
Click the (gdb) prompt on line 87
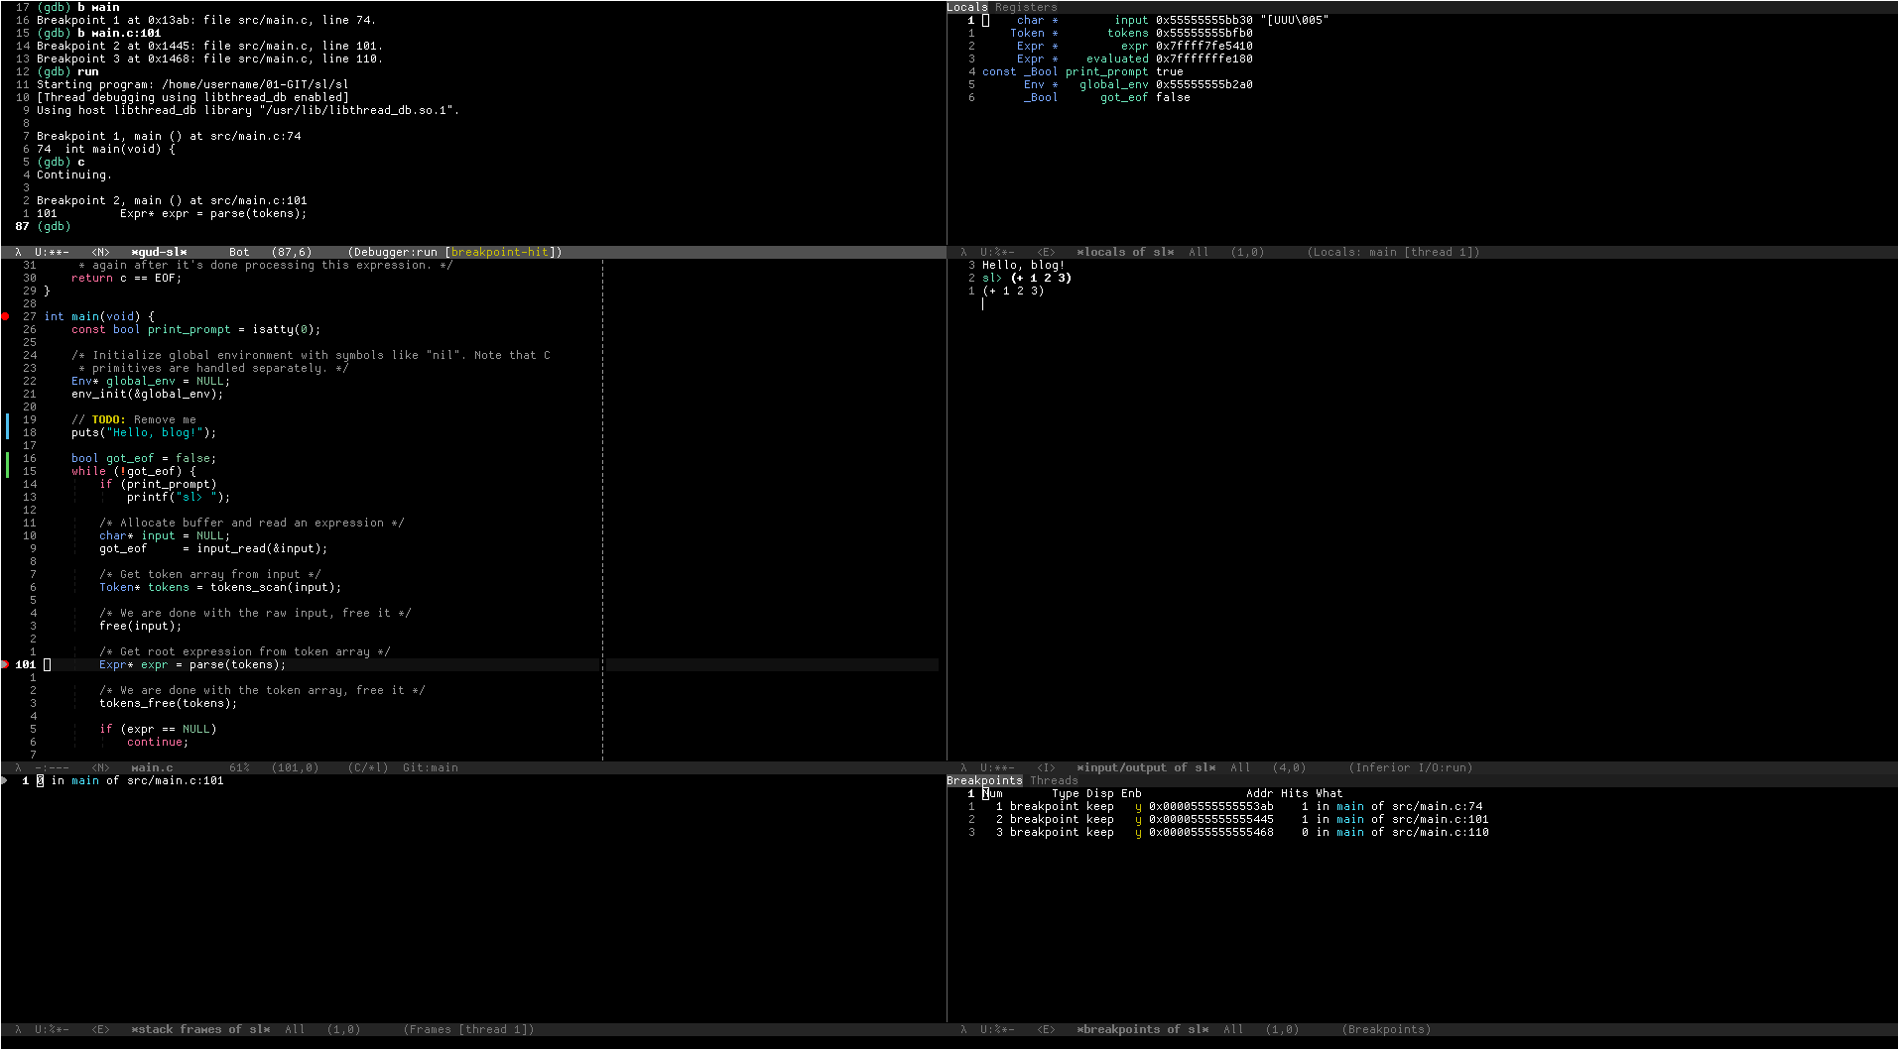click(54, 226)
